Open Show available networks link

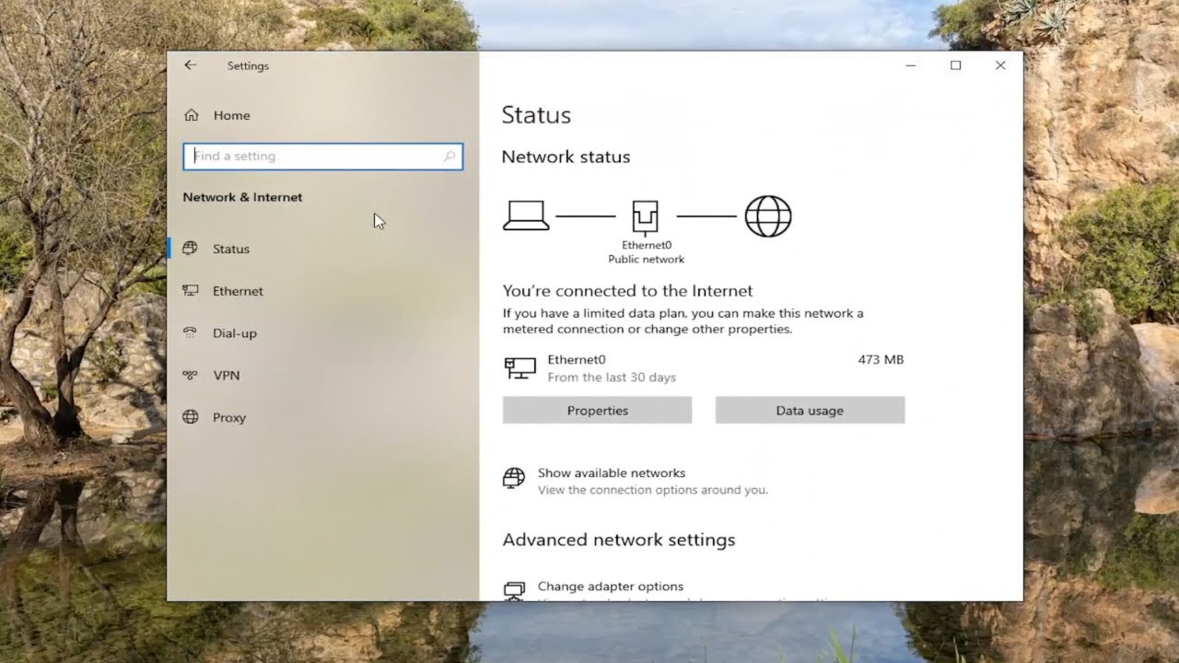[612, 473]
